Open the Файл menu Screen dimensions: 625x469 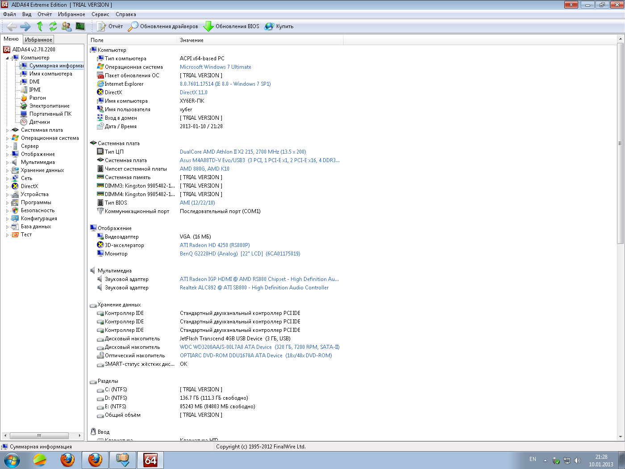[x=9, y=14]
